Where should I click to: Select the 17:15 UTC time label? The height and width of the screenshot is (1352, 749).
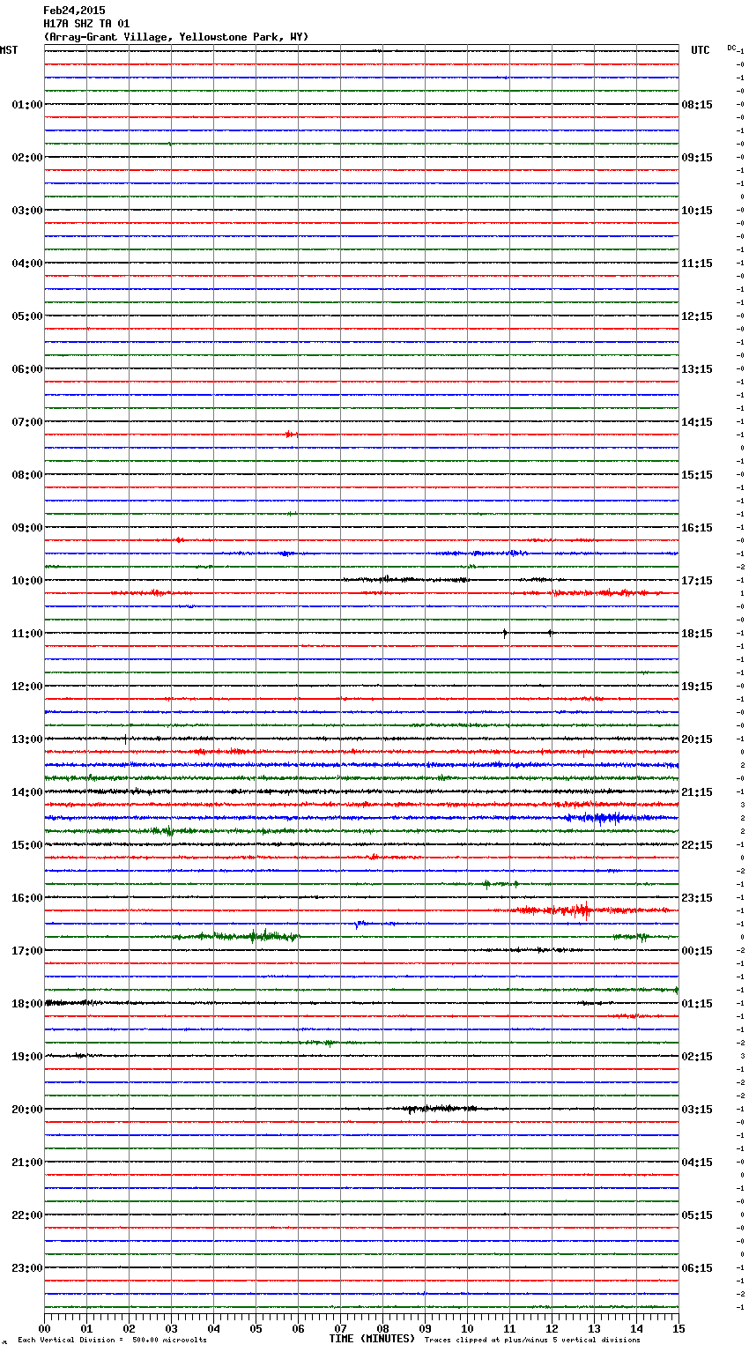[x=697, y=581]
